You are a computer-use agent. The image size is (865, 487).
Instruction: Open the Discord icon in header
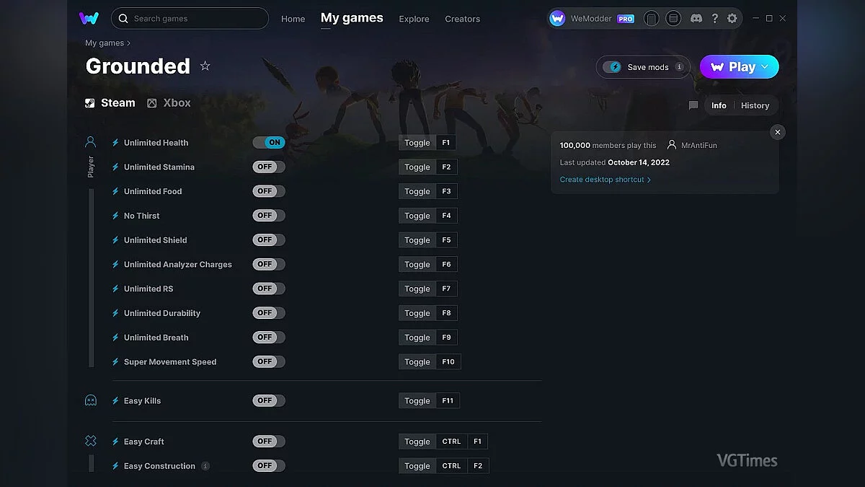[x=696, y=18]
